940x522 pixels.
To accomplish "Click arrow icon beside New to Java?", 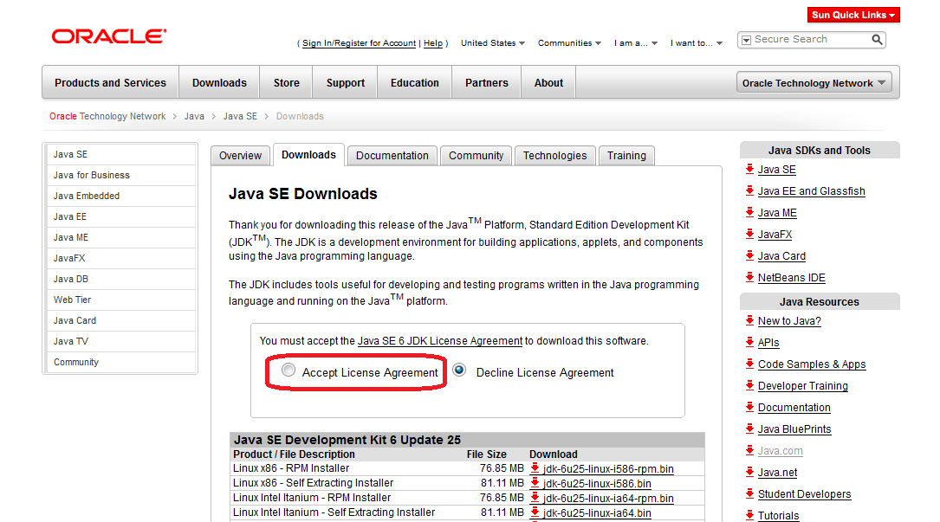I will point(749,320).
